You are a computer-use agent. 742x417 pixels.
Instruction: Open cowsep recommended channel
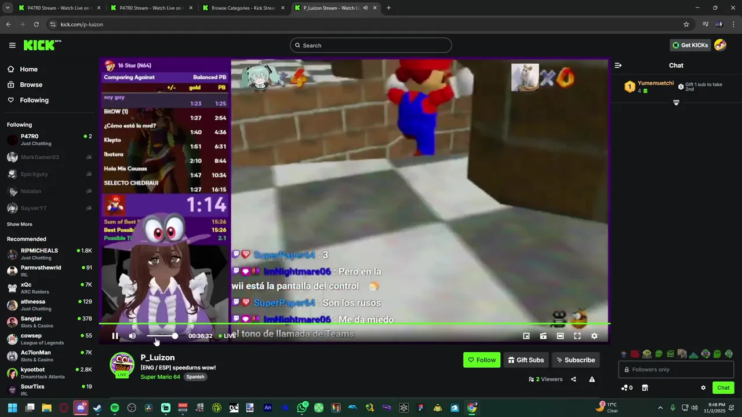[x=49, y=339]
